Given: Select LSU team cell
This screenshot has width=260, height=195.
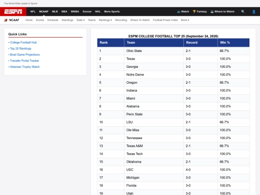Looking at the screenshot, I should coord(154,122).
